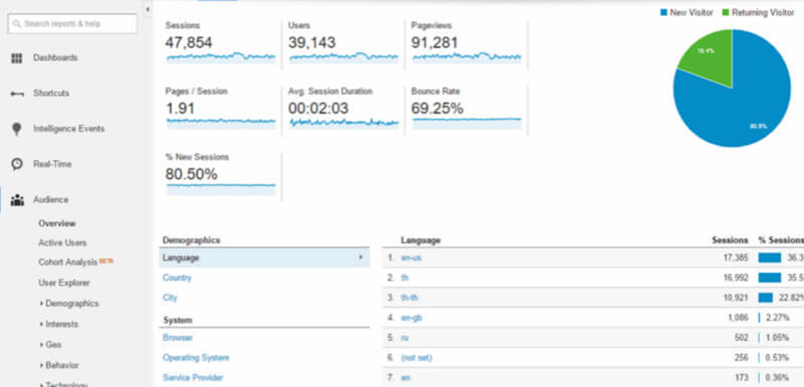Click the Intelligence Events lightbulb icon
804x387 pixels.
16,129
